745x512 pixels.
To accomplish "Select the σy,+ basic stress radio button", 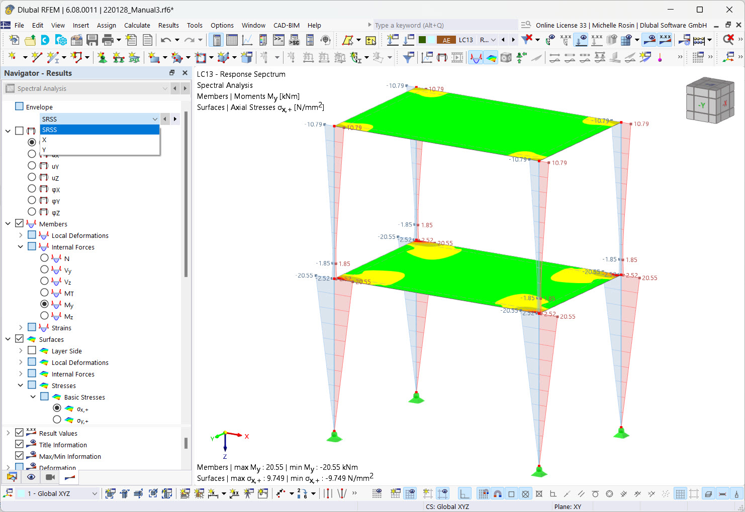I will pos(57,420).
